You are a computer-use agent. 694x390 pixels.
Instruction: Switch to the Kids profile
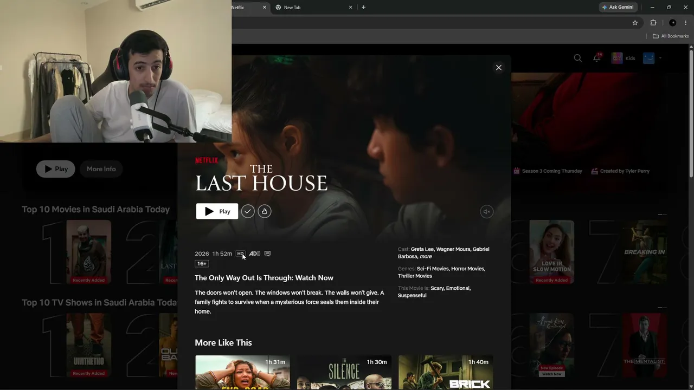click(x=624, y=58)
